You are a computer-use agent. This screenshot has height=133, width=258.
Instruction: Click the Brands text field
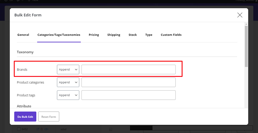pos(128,69)
